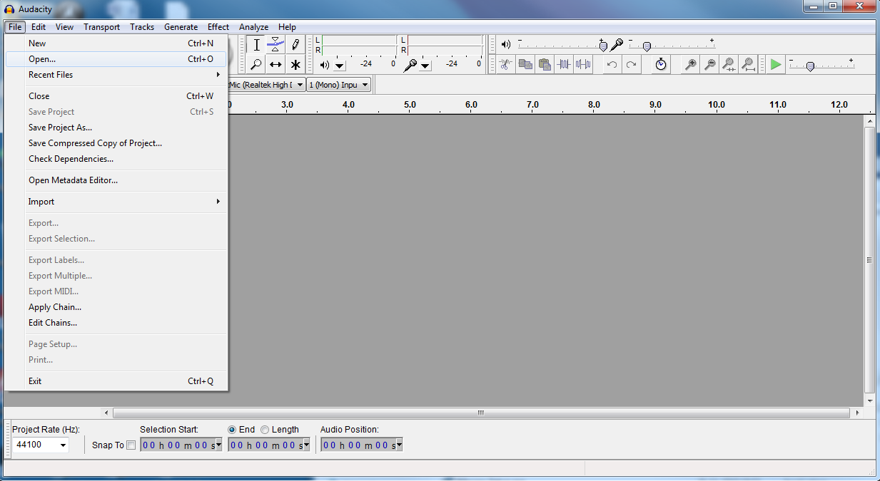Click the Audacity headphones title bar icon
Screen dimensions: 880x481
9,9
